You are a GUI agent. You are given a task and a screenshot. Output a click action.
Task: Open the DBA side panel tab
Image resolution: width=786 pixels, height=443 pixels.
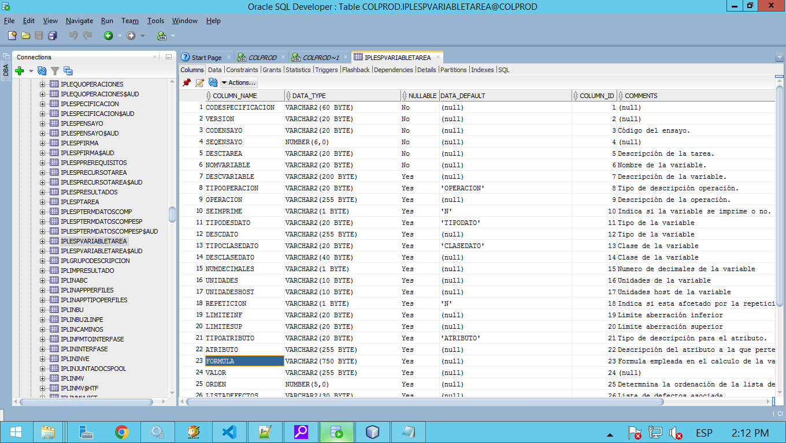tap(6, 70)
